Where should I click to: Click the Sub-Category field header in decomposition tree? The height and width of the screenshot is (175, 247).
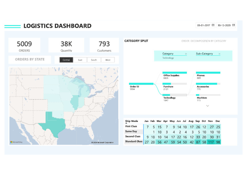(x=204, y=53)
